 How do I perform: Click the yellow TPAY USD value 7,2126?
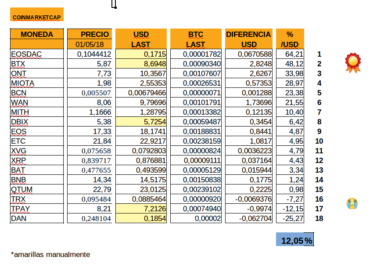141,209
